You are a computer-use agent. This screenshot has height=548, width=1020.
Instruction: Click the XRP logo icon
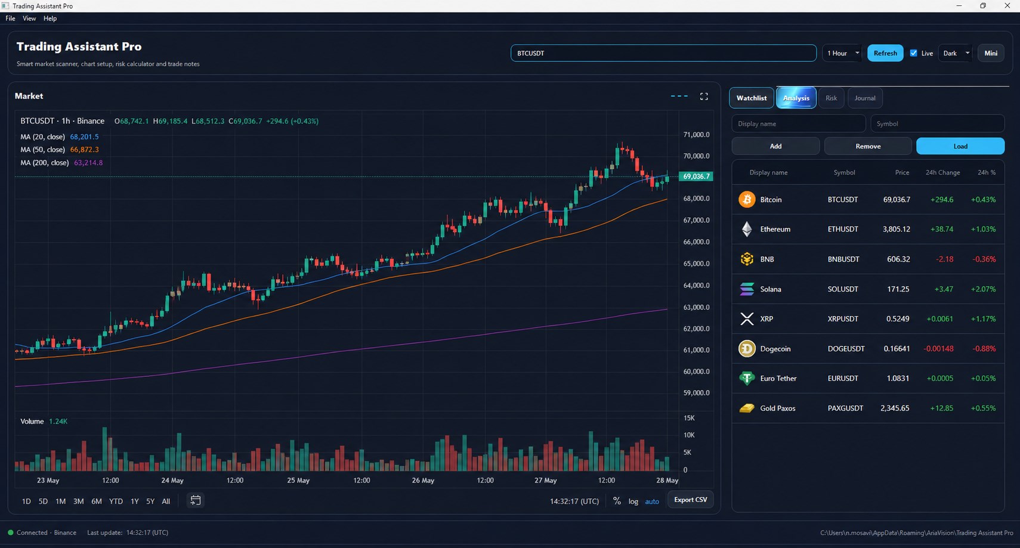point(747,319)
